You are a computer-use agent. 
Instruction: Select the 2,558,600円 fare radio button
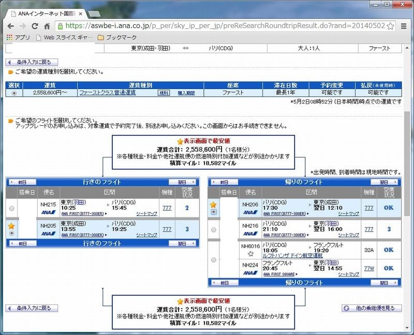click(14, 93)
